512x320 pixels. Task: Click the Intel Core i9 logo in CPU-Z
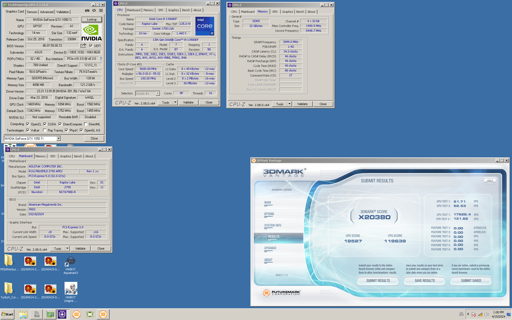tap(205, 26)
